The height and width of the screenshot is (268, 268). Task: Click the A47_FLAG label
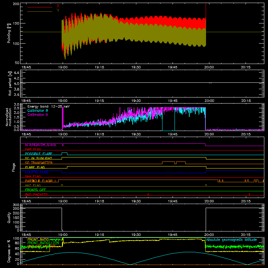(33, 185)
